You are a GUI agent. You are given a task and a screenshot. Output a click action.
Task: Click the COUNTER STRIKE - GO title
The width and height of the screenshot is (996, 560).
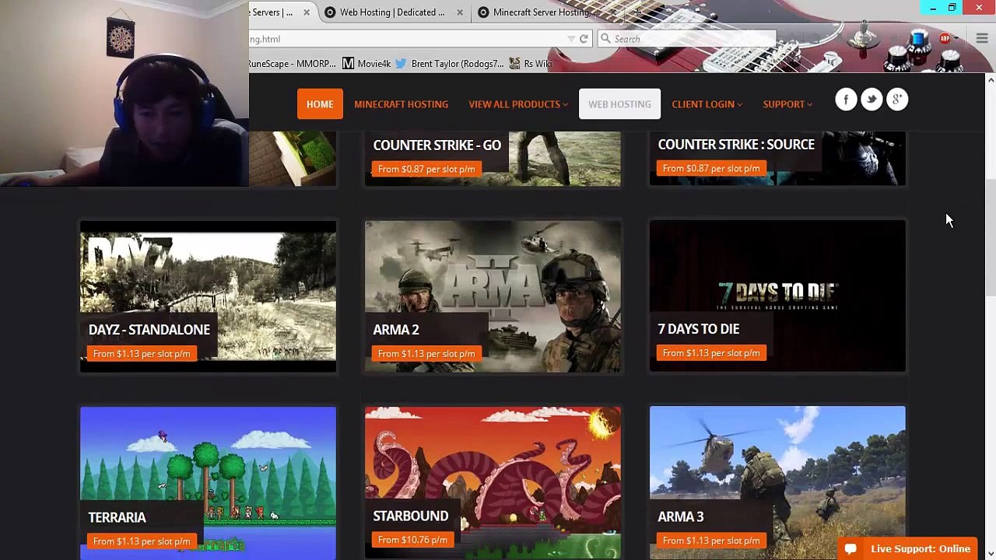pos(437,145)
